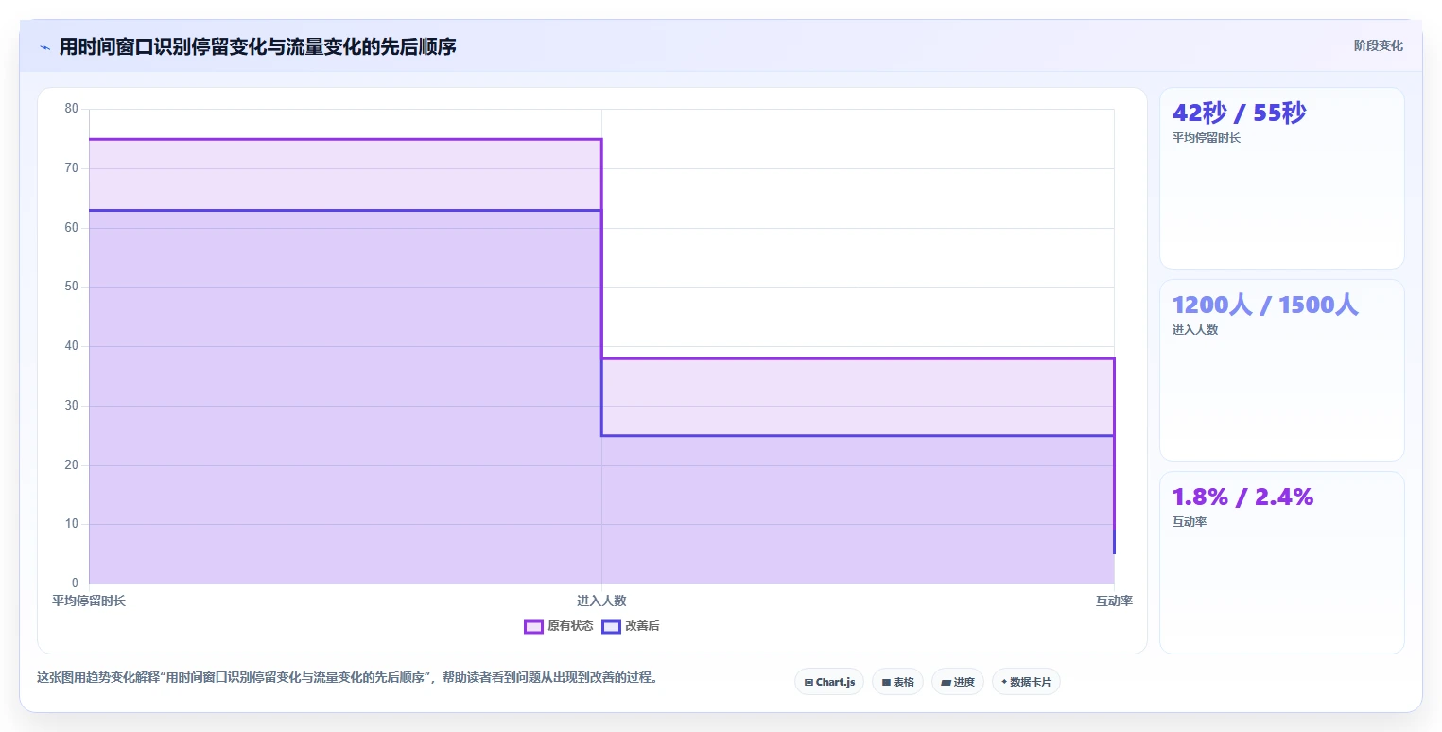Viewport: 1442px width, 732px height.
Task: Click the y-axis value 80
Action: click(72, 109)
